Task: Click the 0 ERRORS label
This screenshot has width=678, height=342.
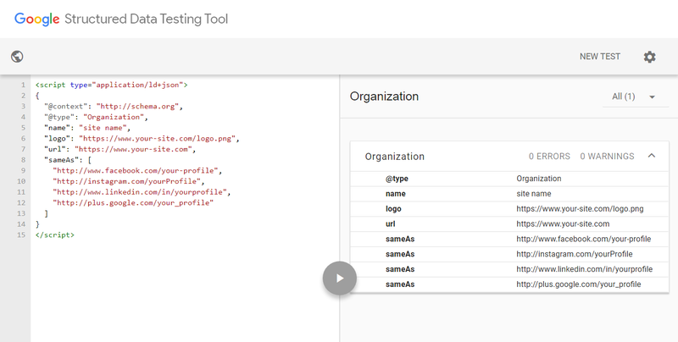Action: pyautogui.click(x=547, y=157)
